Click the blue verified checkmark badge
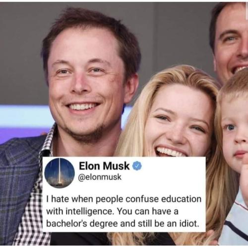 [137, 166]
